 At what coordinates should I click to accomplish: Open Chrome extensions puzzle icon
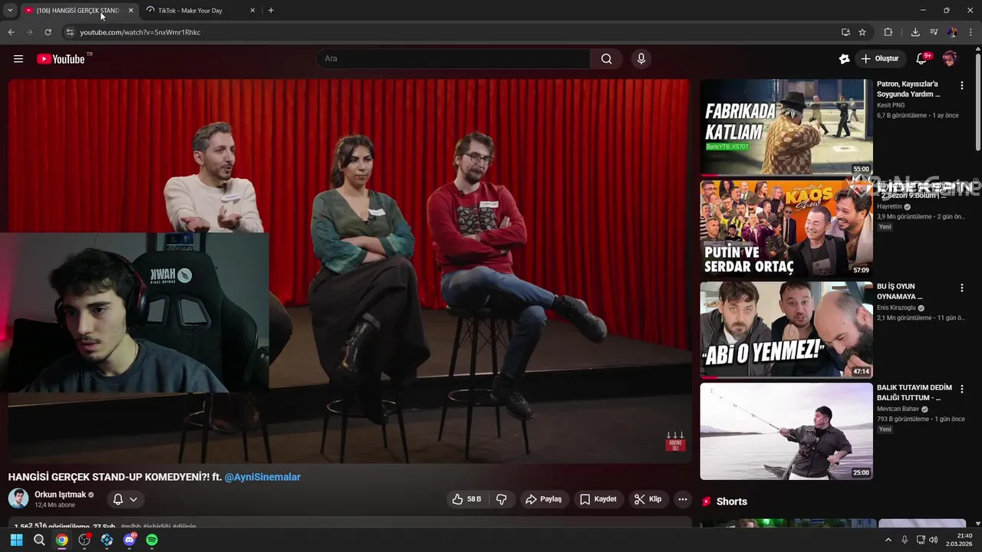point(888,32)
